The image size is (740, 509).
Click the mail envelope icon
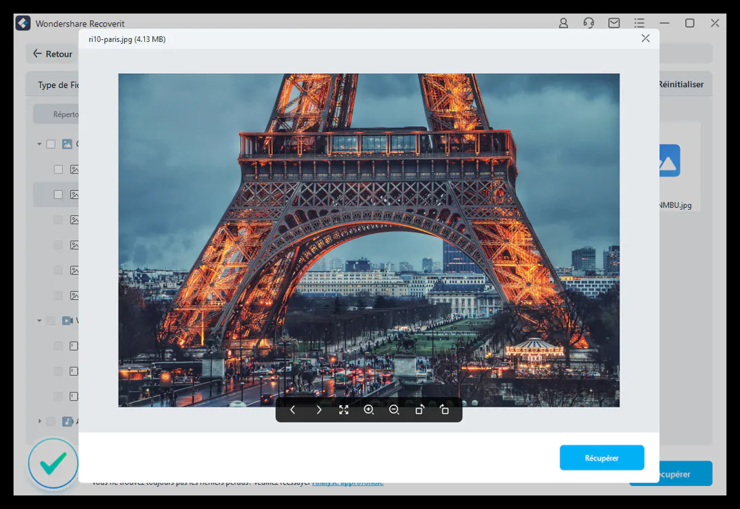tap(613, 23)
